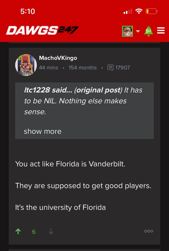
Task: Tap the battery indicator in the status bar
Action: click(151, 11)
